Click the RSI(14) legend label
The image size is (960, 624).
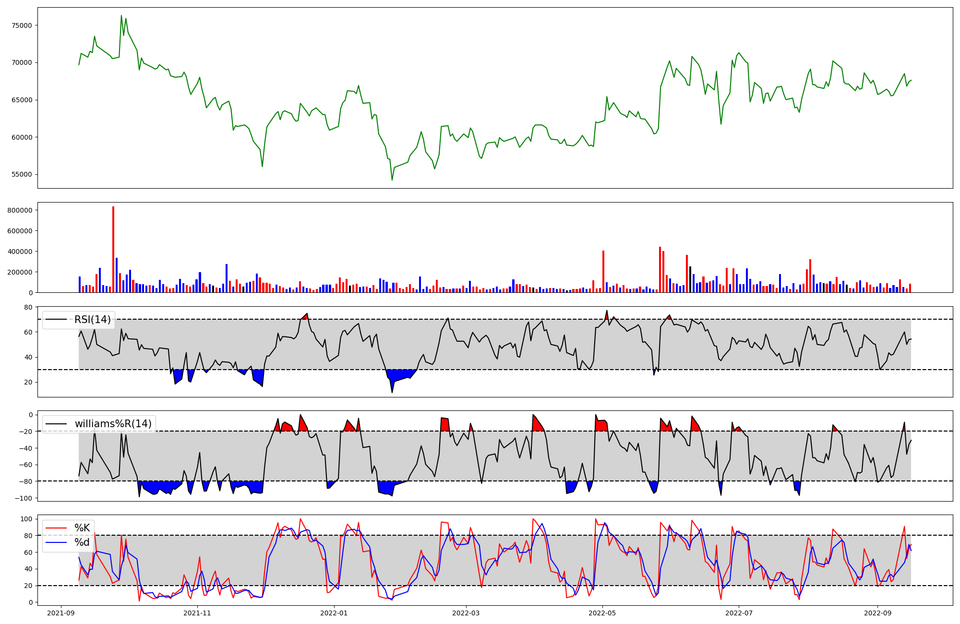92,320
